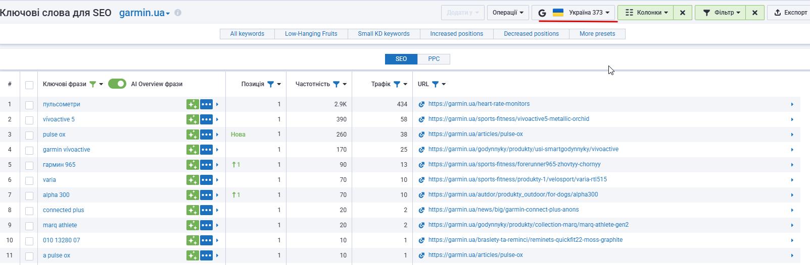Image resolution: width=810 pixels, height=265 pixels.
Task: Click the Нова position label for pulse ox
Action: (x=238, y=135)
